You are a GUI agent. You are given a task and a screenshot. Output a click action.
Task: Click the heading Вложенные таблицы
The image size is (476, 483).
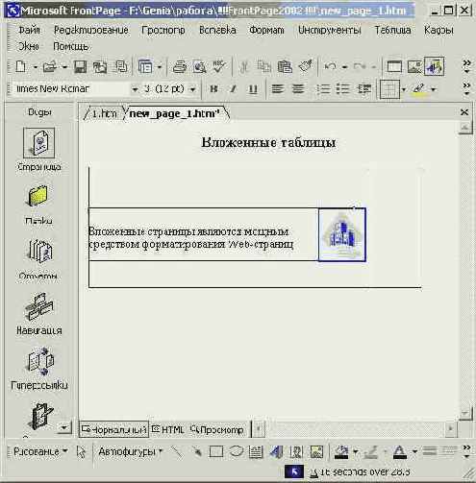click(268, 142)
